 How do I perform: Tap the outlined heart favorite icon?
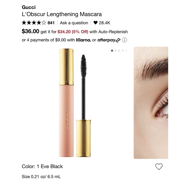pyautogui.click(x=159, y=166)
